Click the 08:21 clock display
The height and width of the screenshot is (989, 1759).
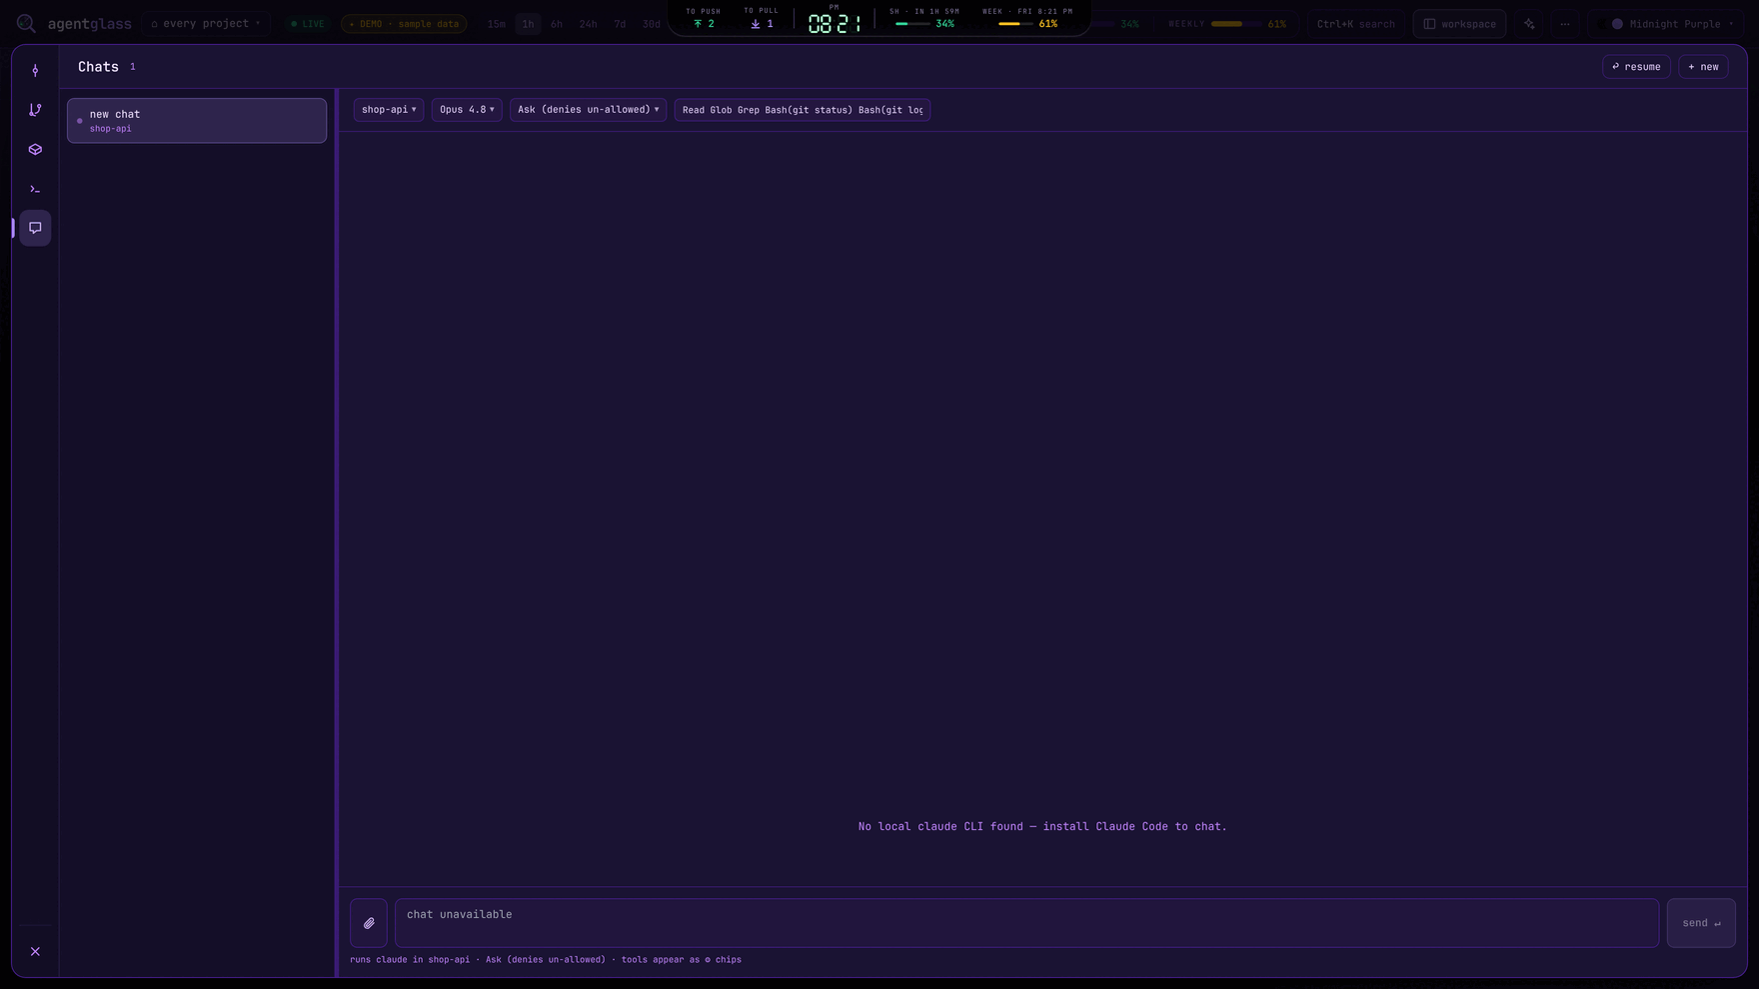835,22
